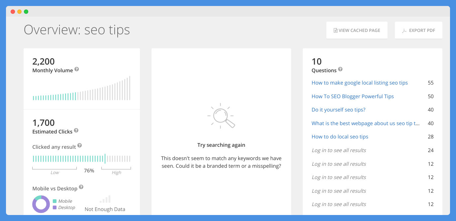
Task: Open 'How to do local seo tips' link
Action: (x=340, y=137)
